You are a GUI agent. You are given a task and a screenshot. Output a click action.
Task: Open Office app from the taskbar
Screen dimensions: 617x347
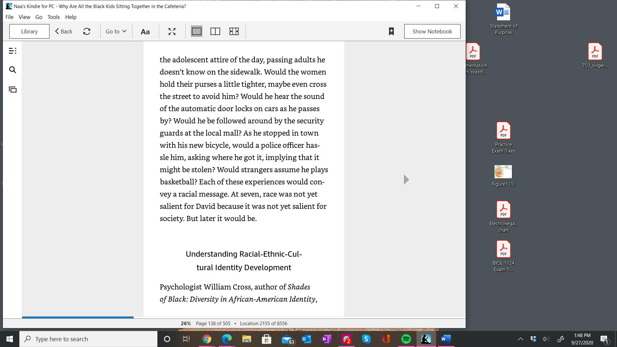386,339
